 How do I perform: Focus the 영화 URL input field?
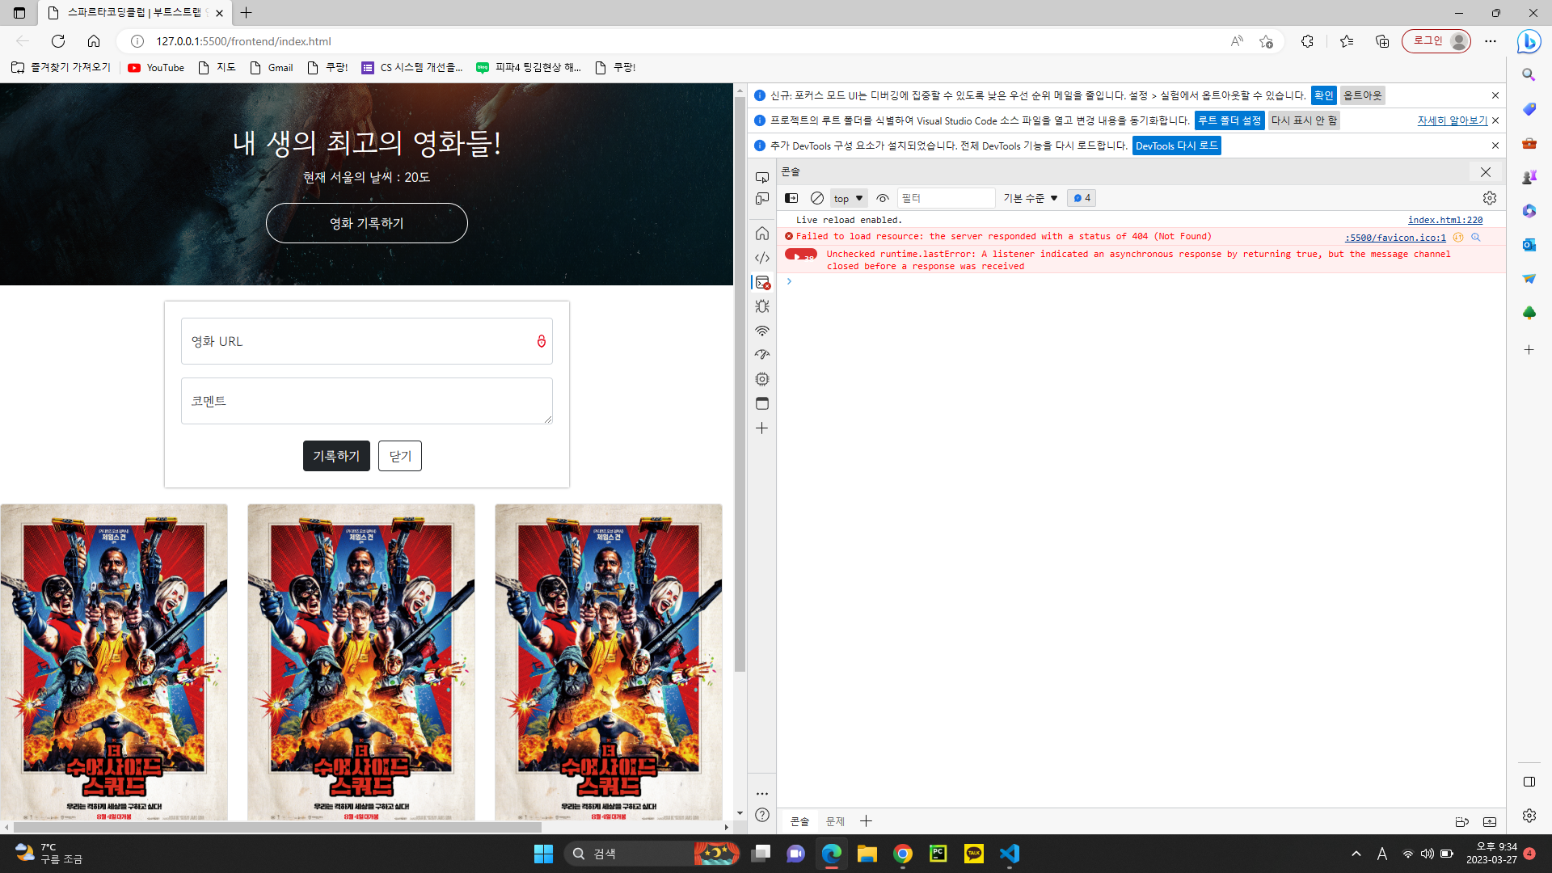pos(366,341)
